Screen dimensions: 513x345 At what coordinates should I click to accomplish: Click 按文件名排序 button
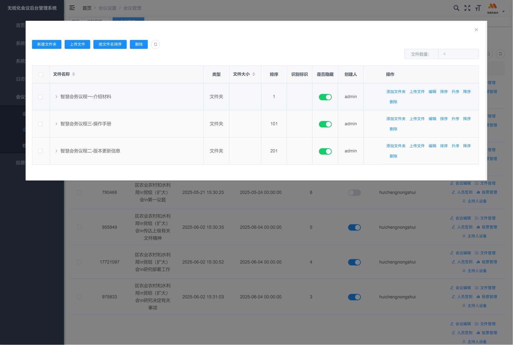(x=110, y=44)
